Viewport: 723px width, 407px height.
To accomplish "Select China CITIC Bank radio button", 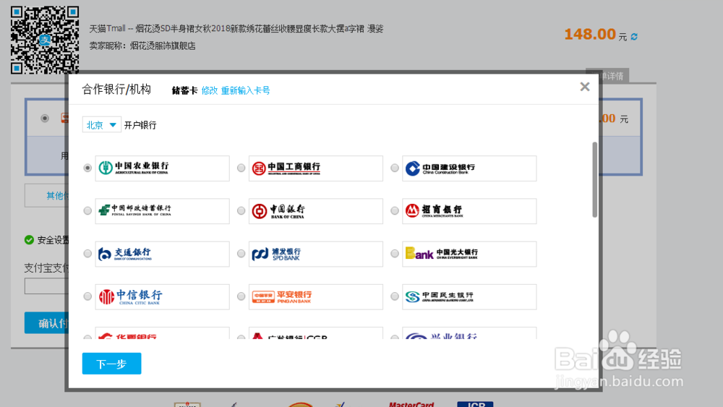I will [87, 297].
